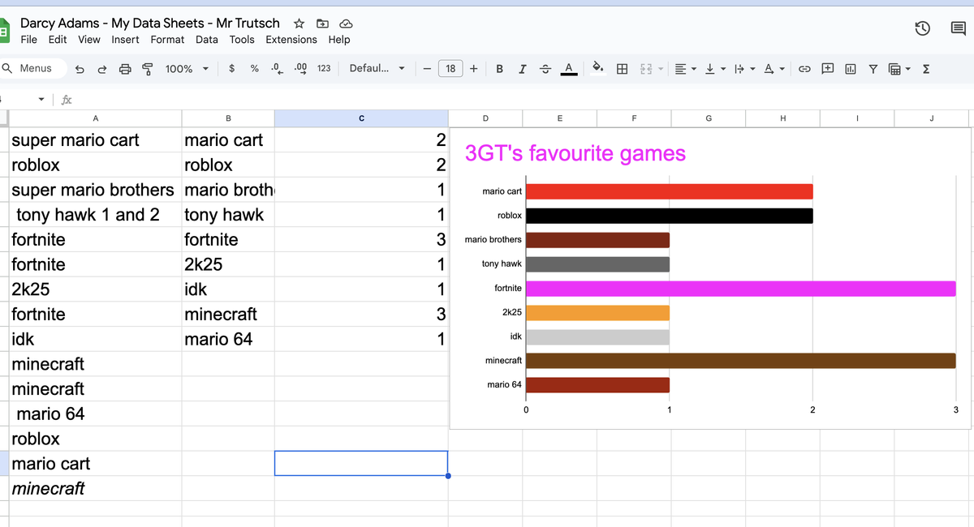Create a filter
This screenshot has width=974, height=527.
873,69
